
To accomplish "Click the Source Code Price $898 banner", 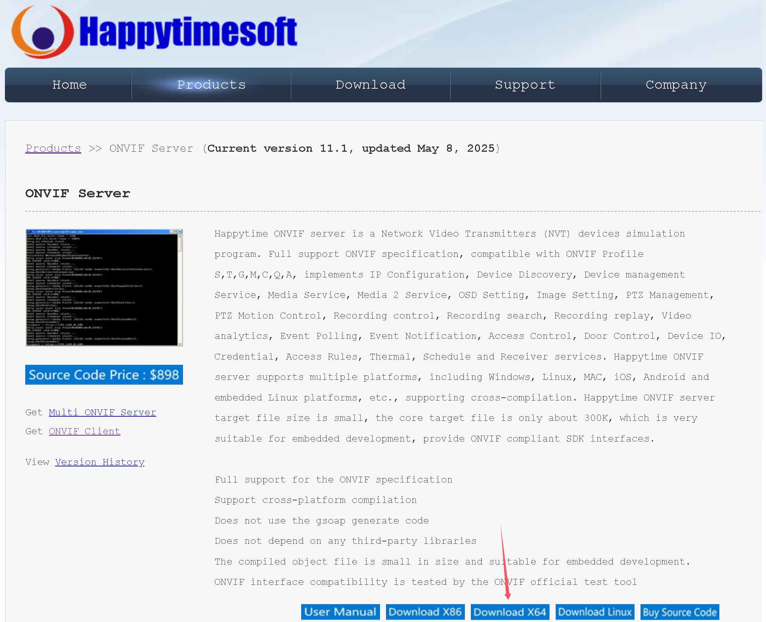I will 104,375.
